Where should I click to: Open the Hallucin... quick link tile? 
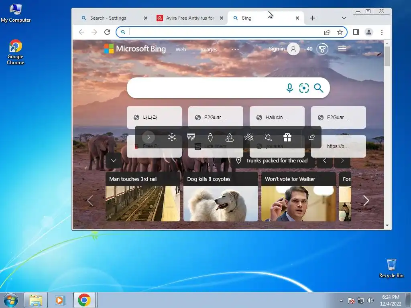(x=277, y=118)
